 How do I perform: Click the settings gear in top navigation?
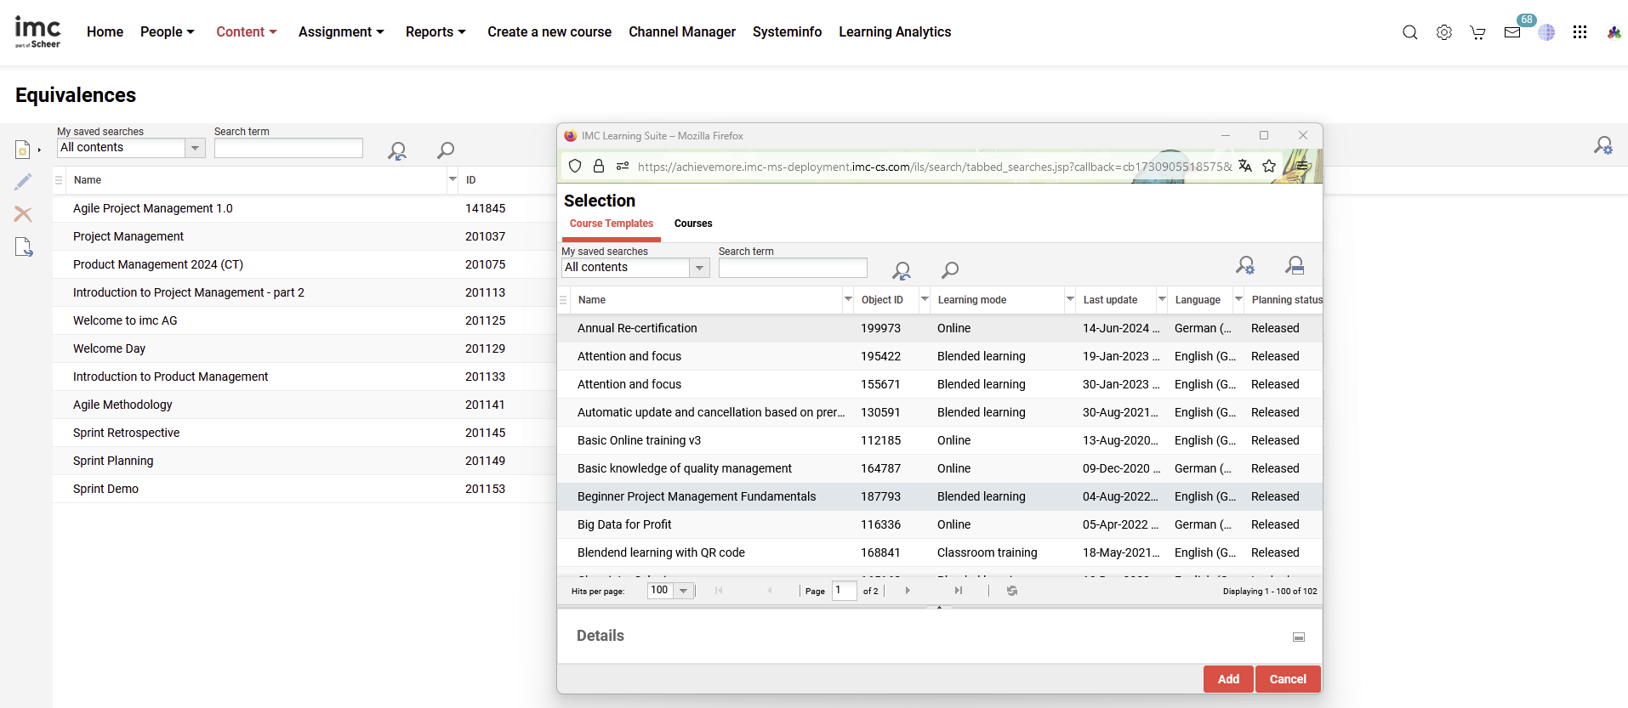coord(1444,32)
